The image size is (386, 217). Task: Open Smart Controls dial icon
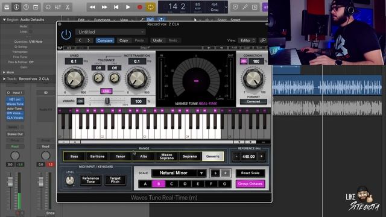[x=48, y=7]
